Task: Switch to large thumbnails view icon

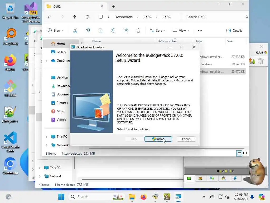Action: [245, 153]
